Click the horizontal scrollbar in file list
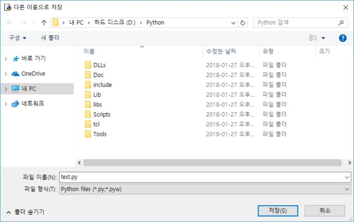The height and width of the screenshot is (222, 354). coord(212,163)
